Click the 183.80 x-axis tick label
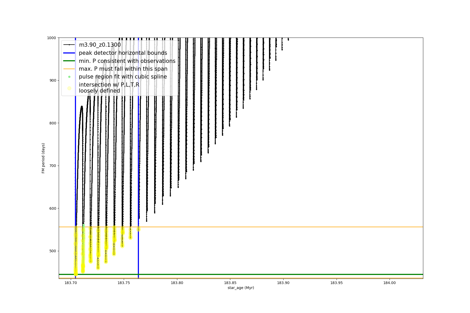Screen dimensions: 470x313 coord(177,283)
